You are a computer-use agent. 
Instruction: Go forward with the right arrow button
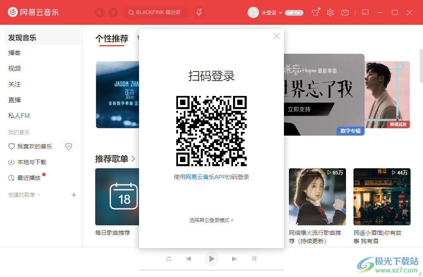(113, 12)
